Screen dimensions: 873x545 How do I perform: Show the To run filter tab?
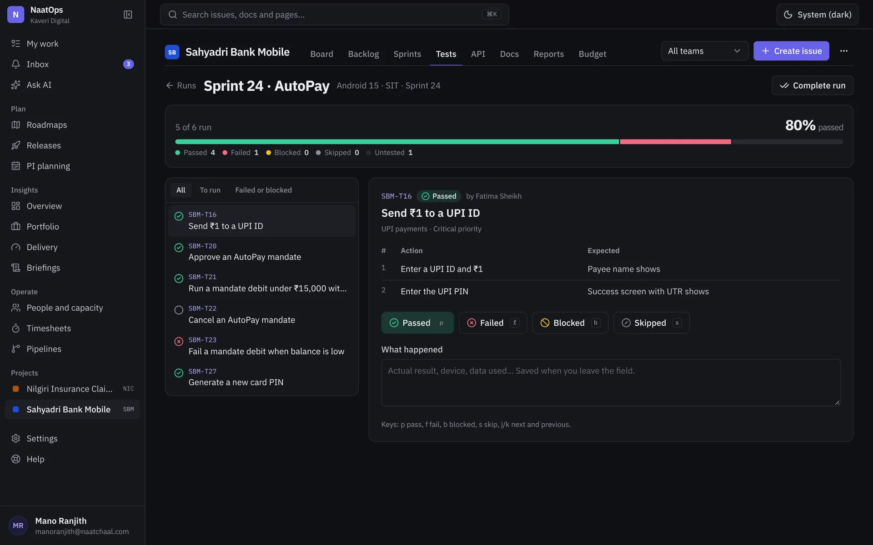click(x=210, y=190)
